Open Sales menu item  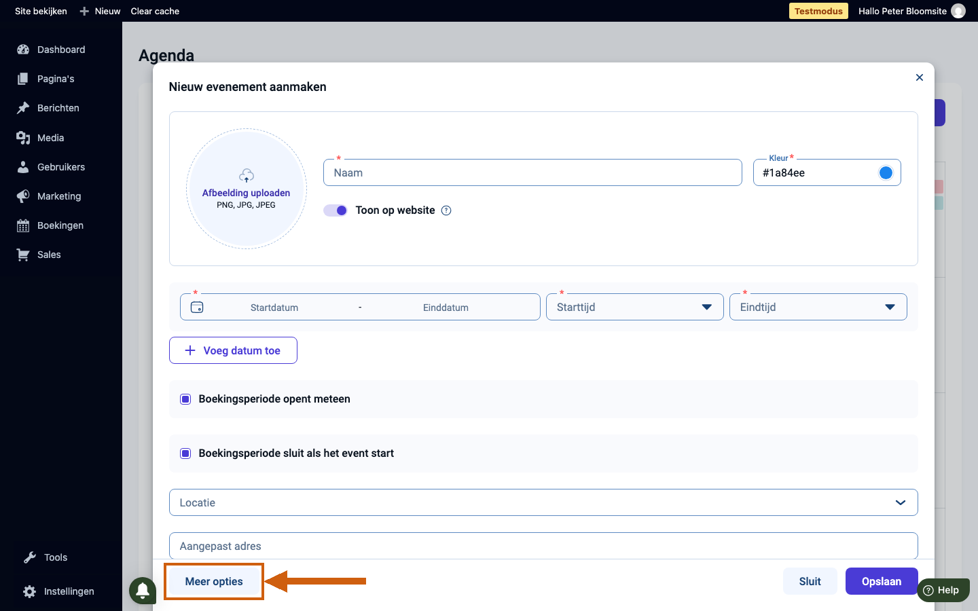click(49, 255)
